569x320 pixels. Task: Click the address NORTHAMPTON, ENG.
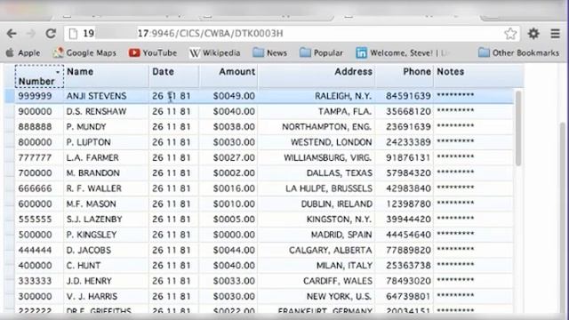327,127
